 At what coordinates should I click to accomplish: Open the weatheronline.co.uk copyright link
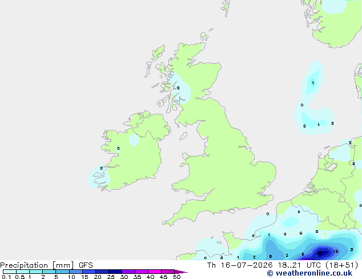click(x=309, y=273)
